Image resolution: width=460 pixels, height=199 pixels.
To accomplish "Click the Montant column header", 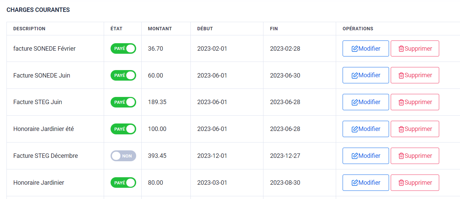I will click(x=160, y=29).
